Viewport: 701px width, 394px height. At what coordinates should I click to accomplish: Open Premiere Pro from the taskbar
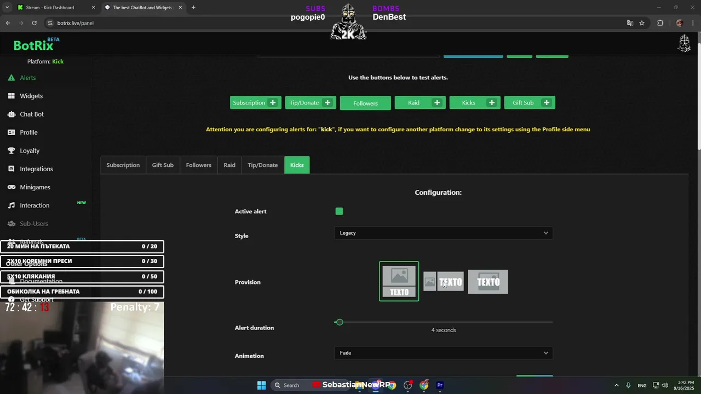440,385
